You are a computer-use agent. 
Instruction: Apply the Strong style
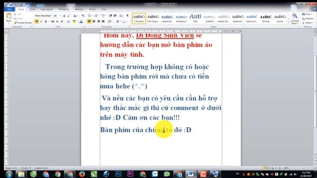pyautogui.click(x=265, y=18)
